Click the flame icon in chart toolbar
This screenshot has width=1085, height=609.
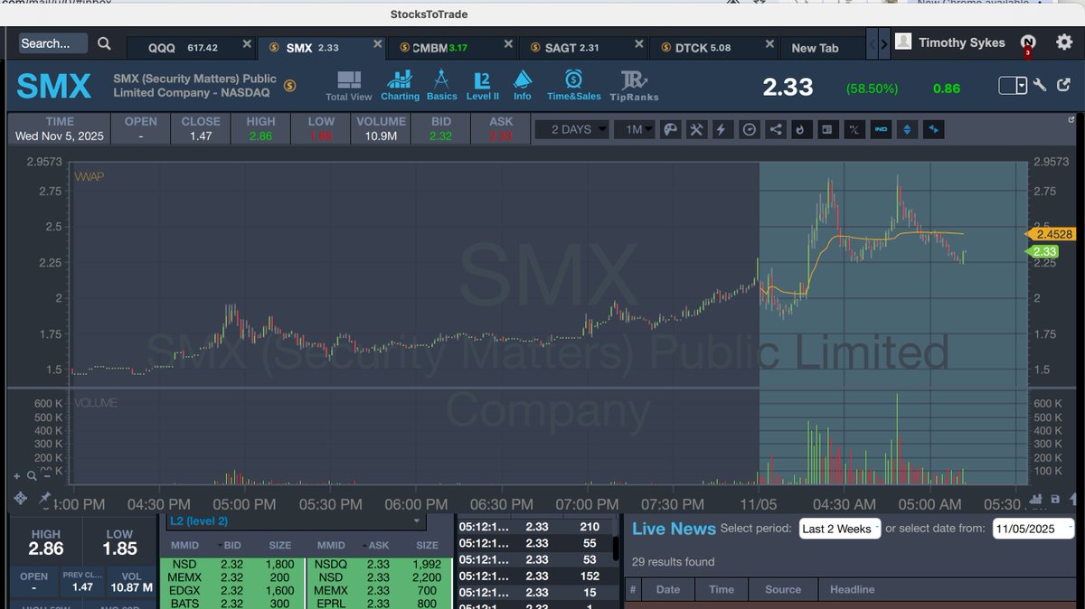[x=800, y=129]
